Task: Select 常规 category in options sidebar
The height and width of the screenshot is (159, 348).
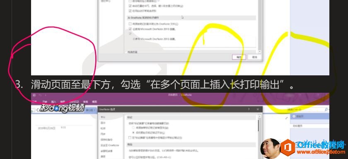Action: [x=103, y=117]
